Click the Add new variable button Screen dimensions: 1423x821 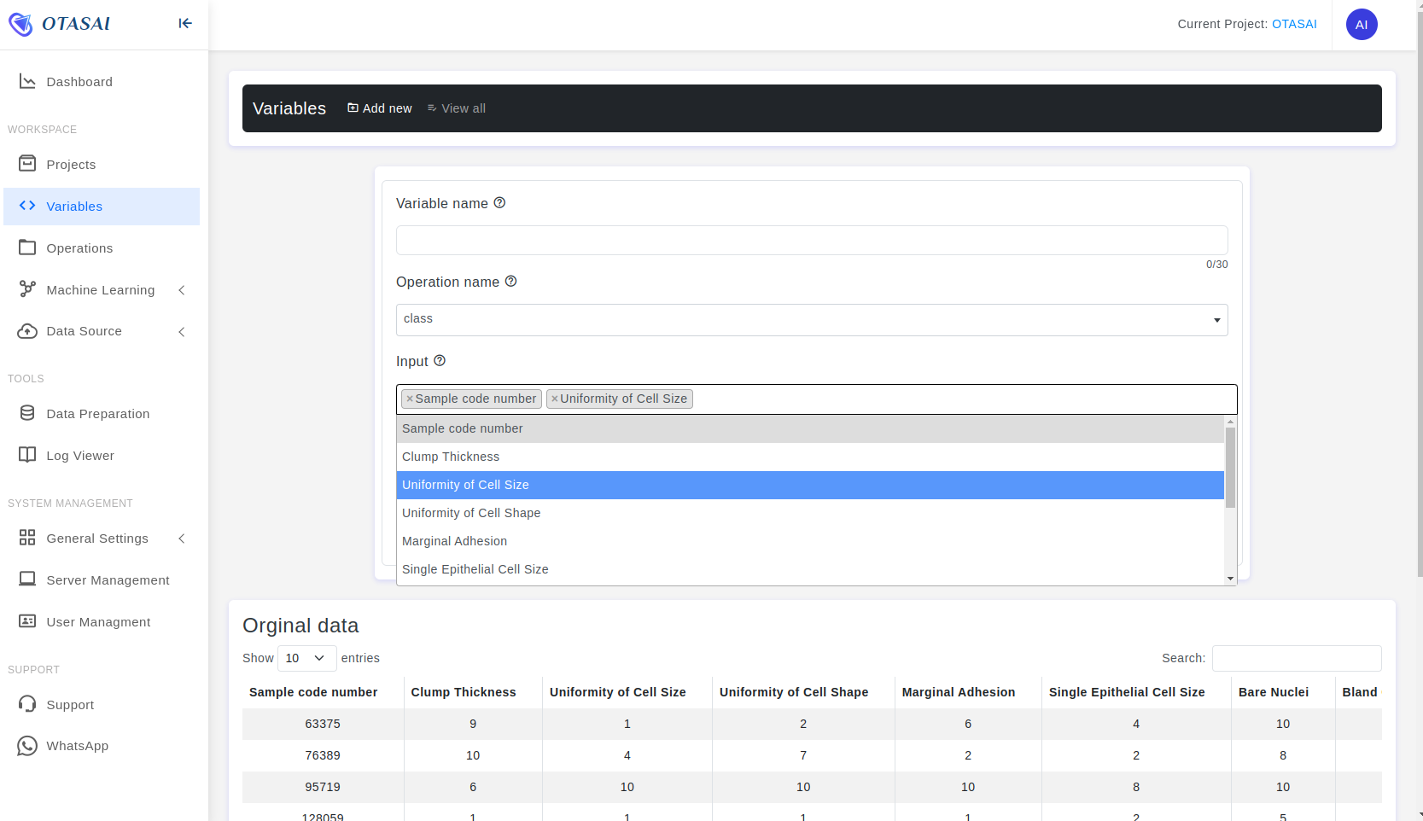coord(380,108)
